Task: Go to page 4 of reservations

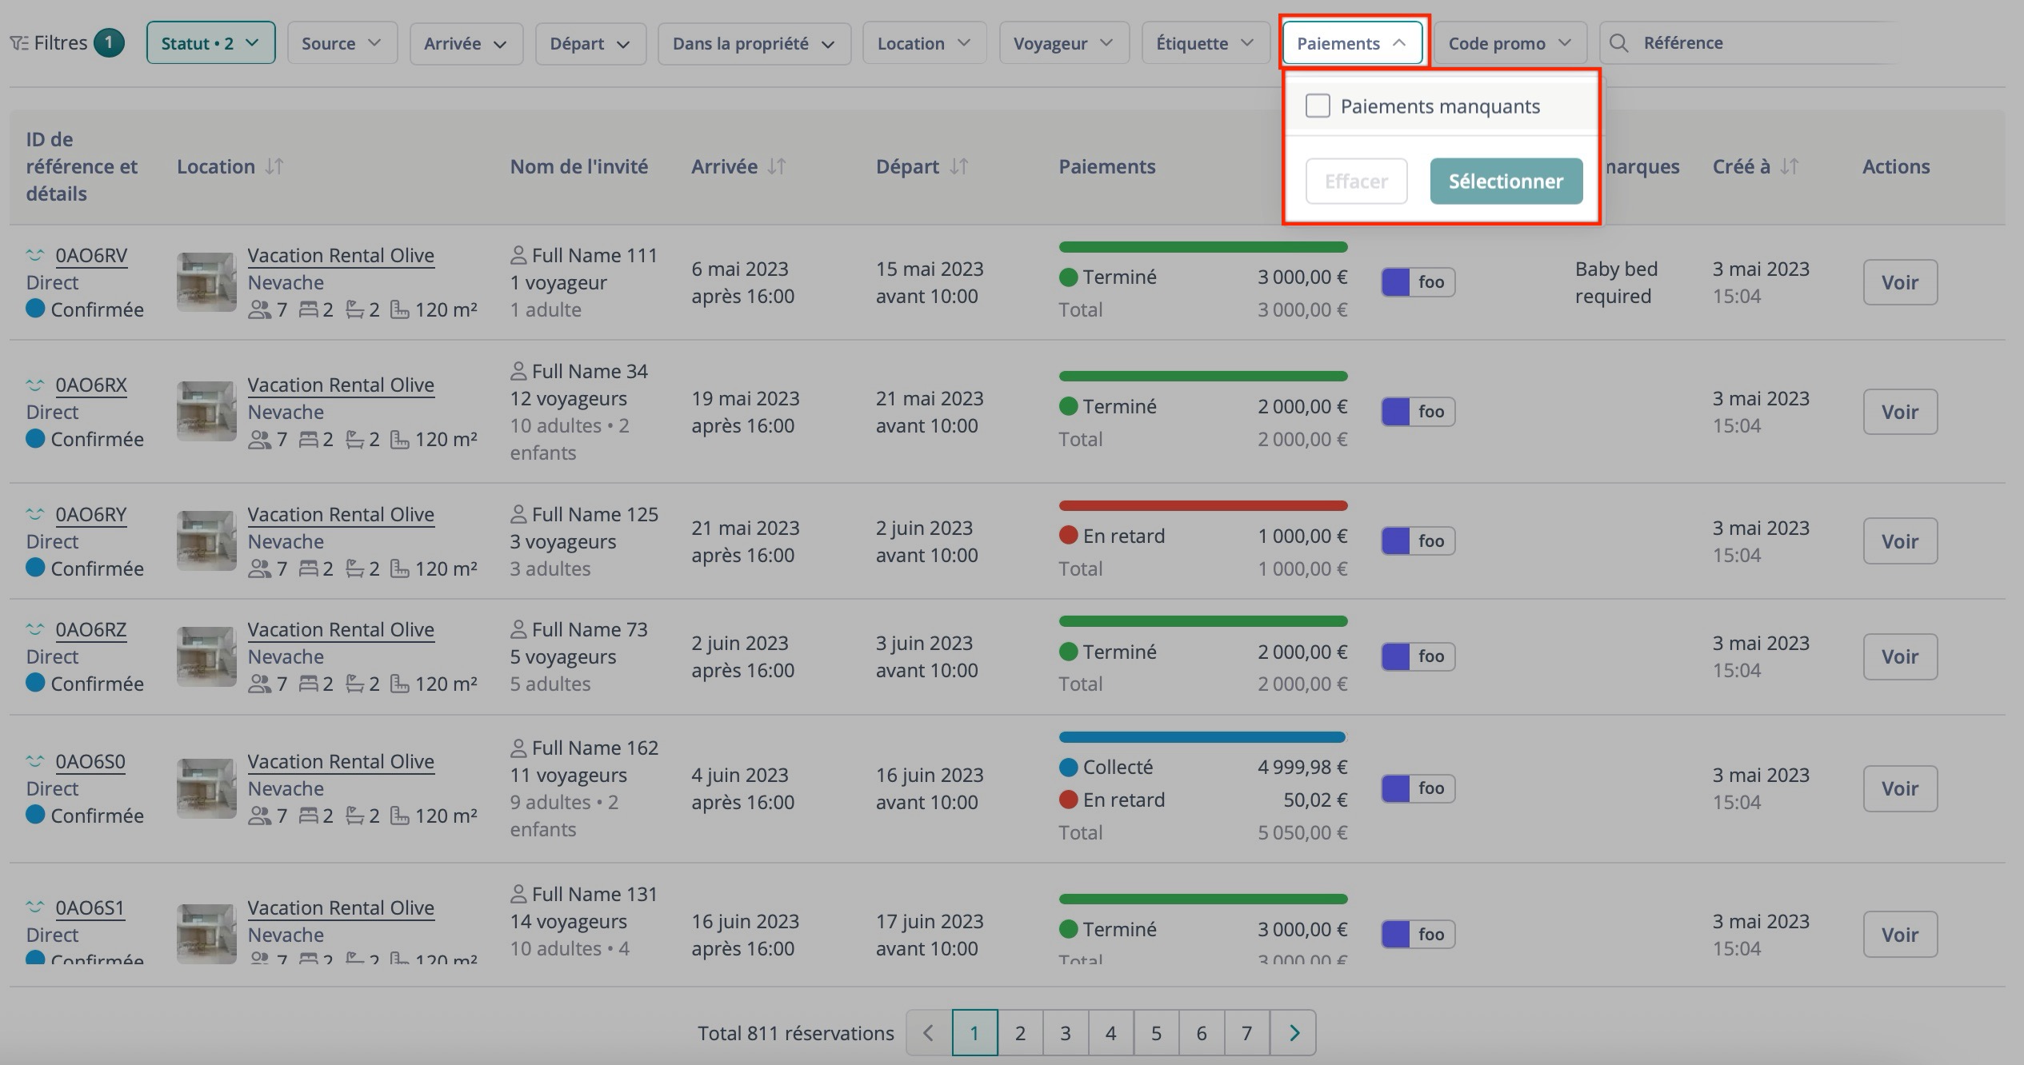Action: [x=1110, y=1032]
